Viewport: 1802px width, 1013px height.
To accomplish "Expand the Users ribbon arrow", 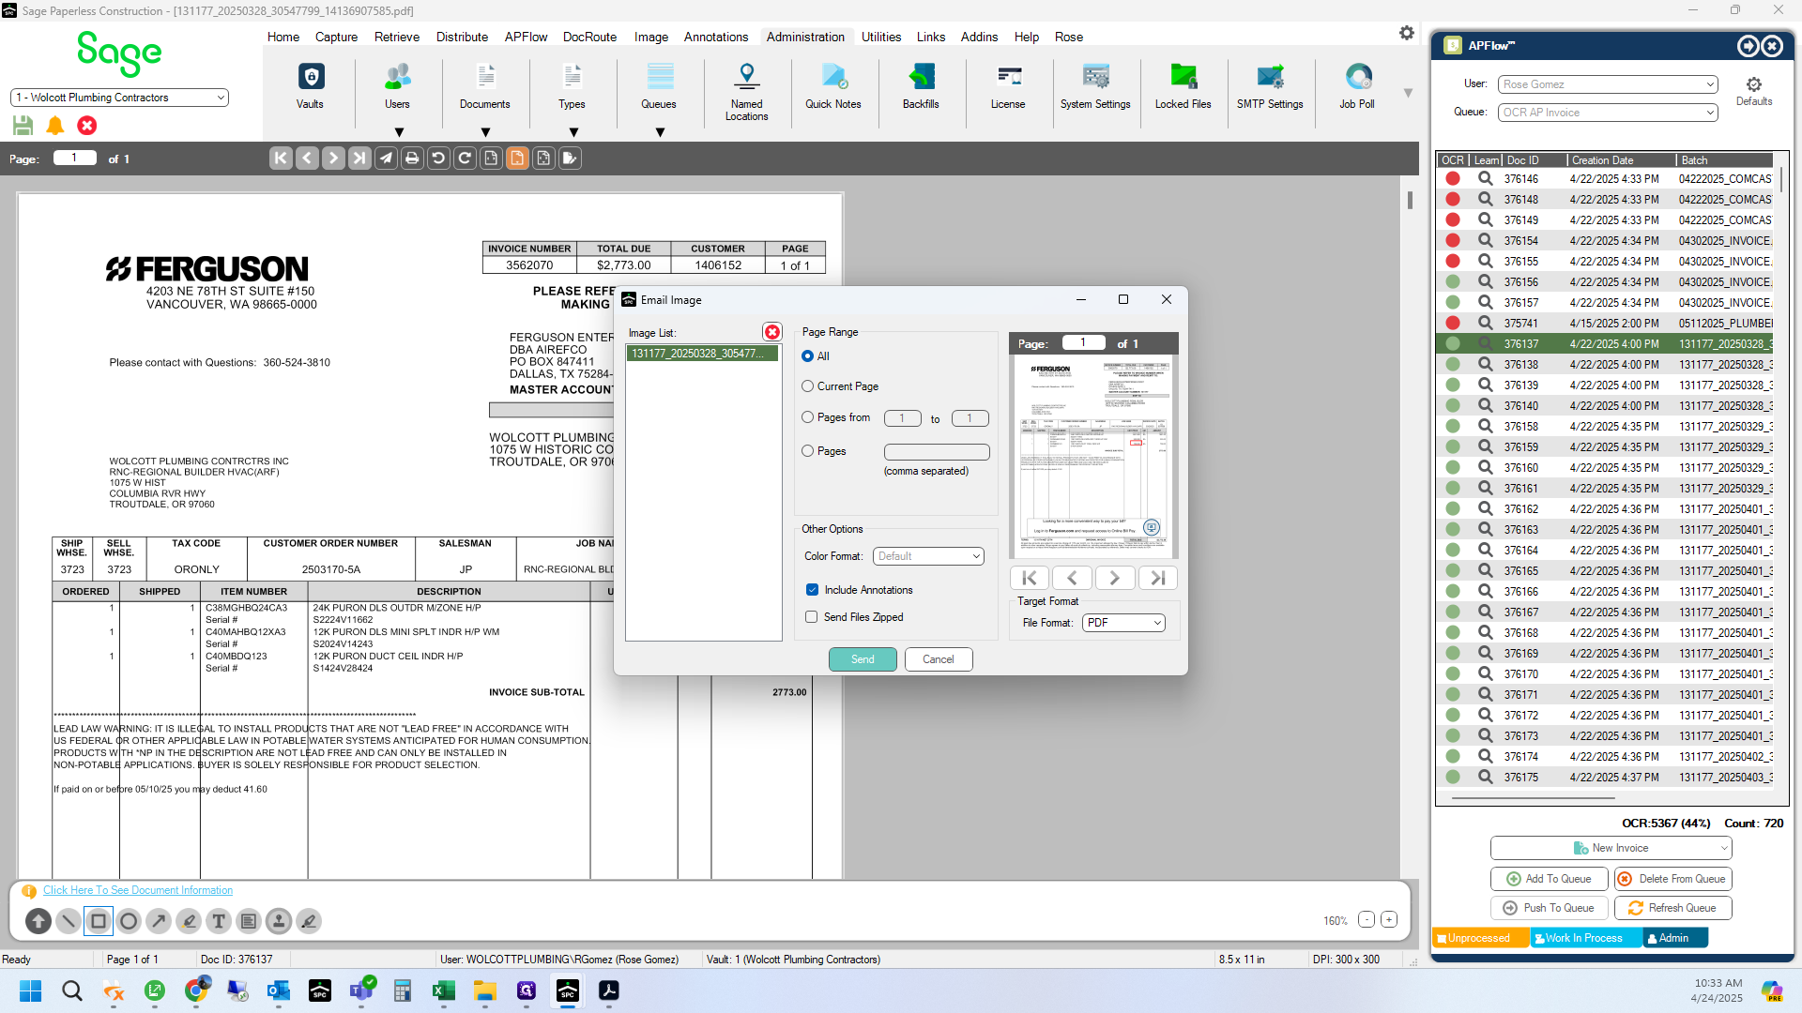I will coord(399,132).
